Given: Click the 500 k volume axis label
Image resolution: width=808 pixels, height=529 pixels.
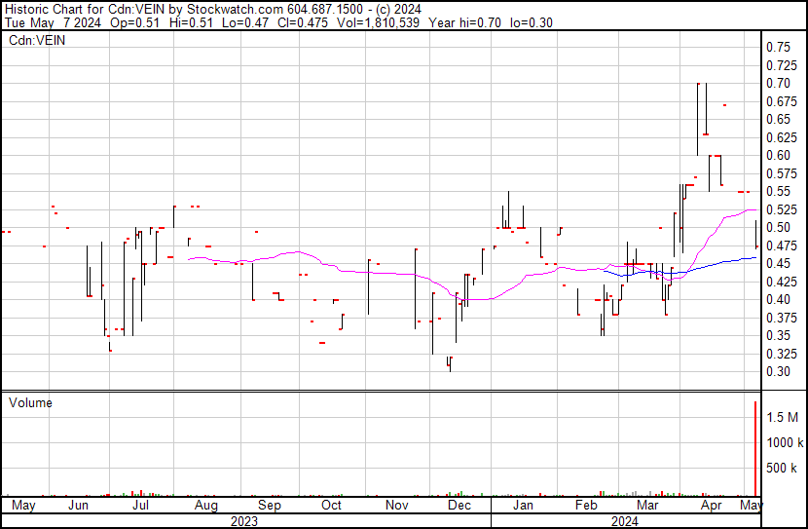Looking at the screenshot, I should coord(783,469).
